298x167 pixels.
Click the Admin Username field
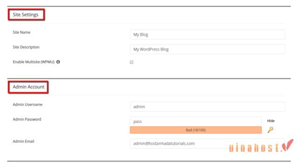(x=207, y=107)
